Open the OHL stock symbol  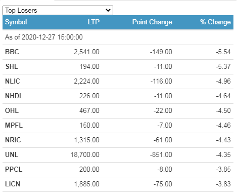(x=12, y=110)
